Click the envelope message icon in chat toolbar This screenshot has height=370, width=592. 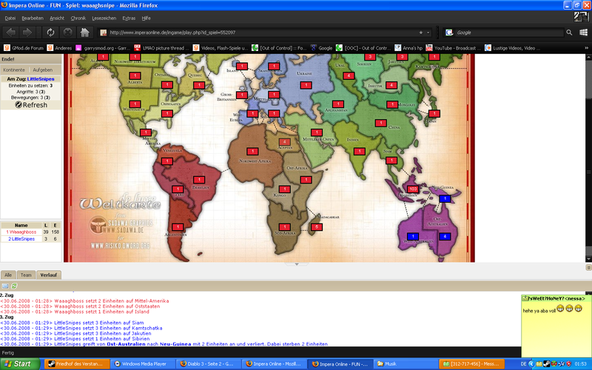[5, 286]
